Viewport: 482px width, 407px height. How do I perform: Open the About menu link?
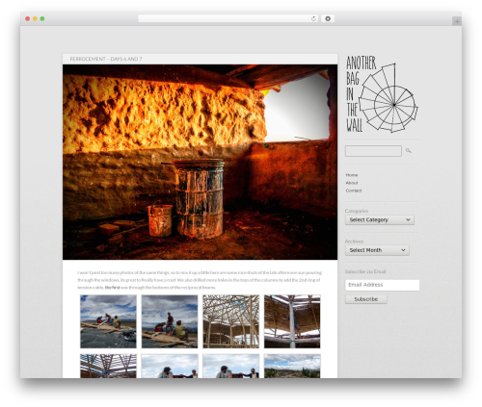coord(352,183)
